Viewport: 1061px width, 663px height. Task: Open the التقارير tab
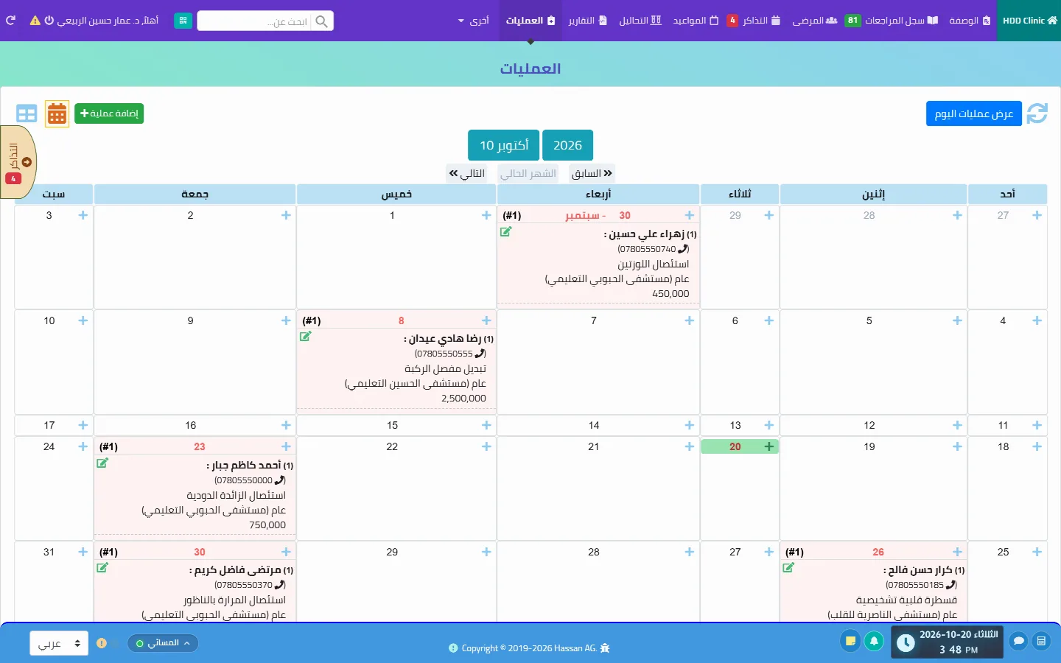click(588, 21)
